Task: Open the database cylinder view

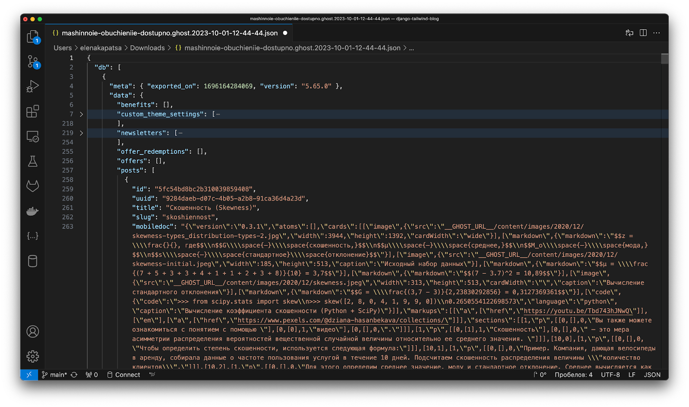Action: coord(33,261)
